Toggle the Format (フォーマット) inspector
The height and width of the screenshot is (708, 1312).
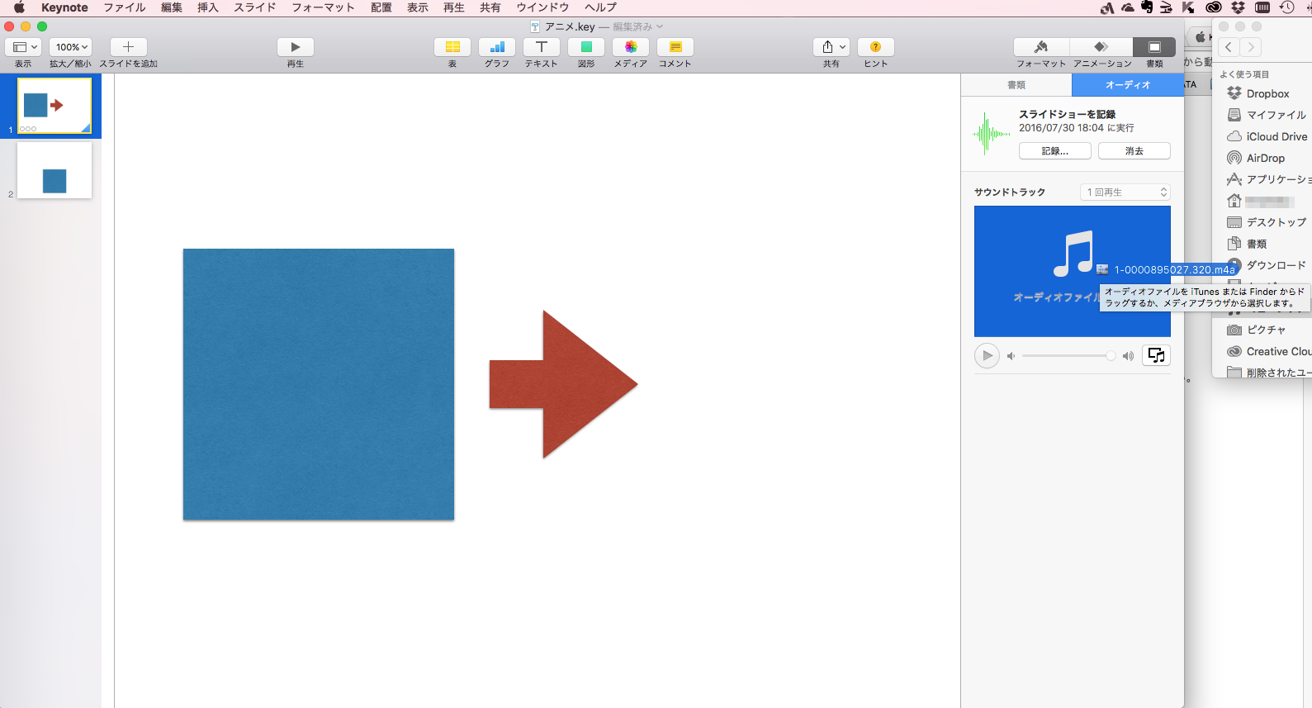tap(1041, 47)
